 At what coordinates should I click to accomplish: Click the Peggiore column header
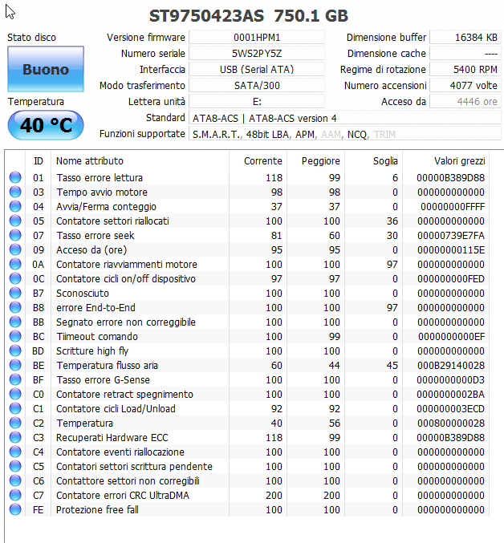point(315,160)
